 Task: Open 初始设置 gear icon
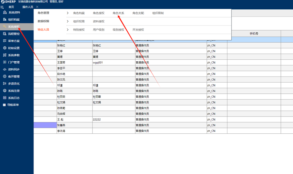point(5,48)
